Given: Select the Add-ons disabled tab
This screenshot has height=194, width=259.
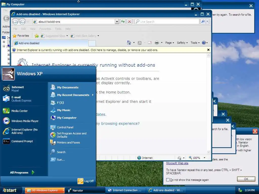Looking at the screenshot, I should pyautogui.click(x=51, y=43).
